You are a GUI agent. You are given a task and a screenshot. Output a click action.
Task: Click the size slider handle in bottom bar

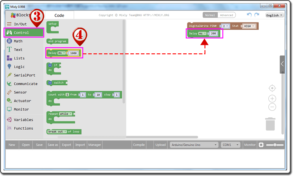click(275, 145)
